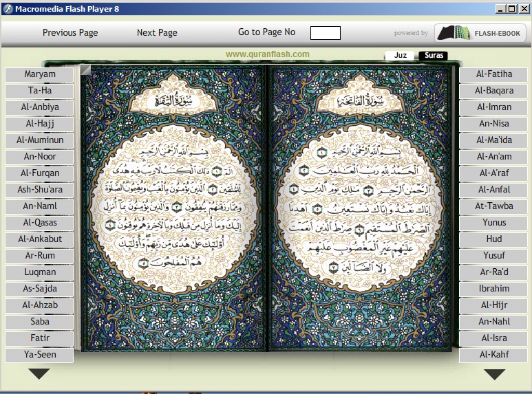Select sura Al-A'raf
Image resolution: width=532 pixels, height=394 pixels.
(x=493, y=173)
